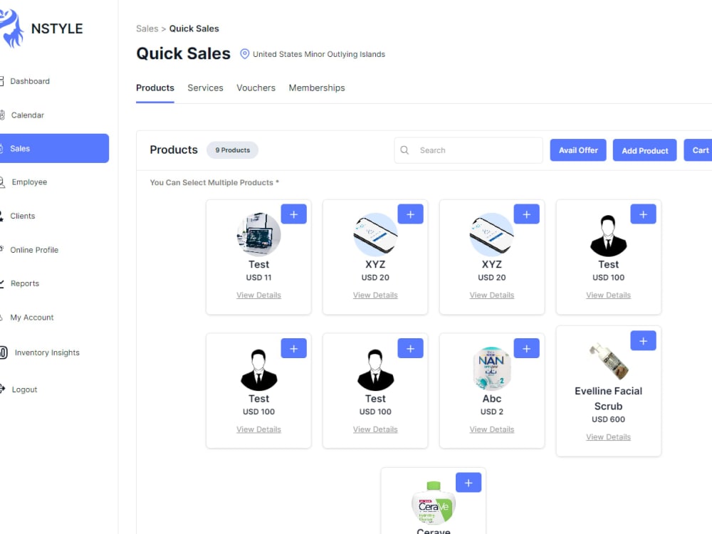The width and height of the screenshot is (712, 534).
Task: Click the Abc NAN product image
Action: pos(492,369)
